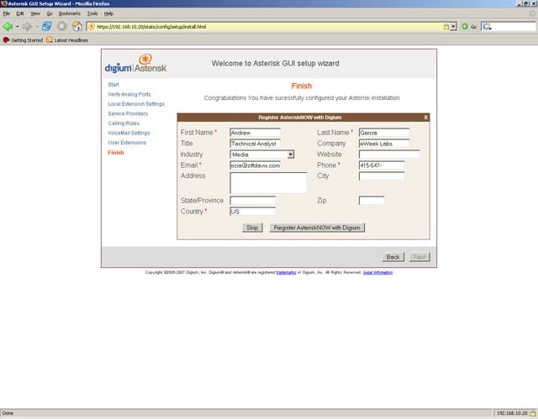The height and width of the screenshot is (419, 538).
Task: Click the Company input field
Action: pos(384,144)
